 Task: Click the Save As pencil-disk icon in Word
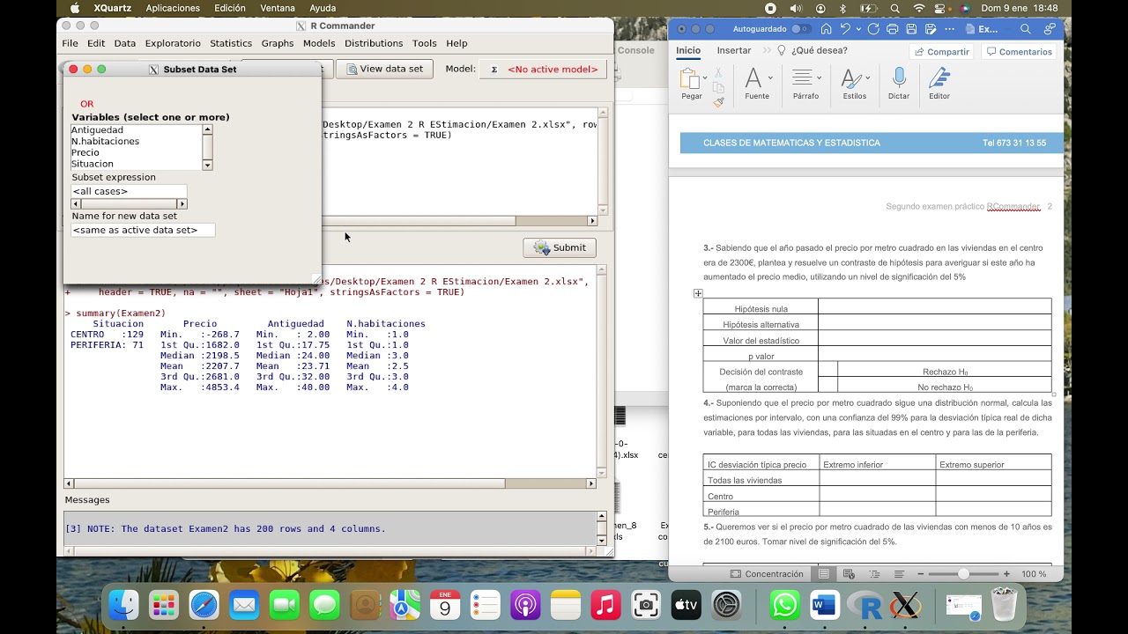coord(930,29)
